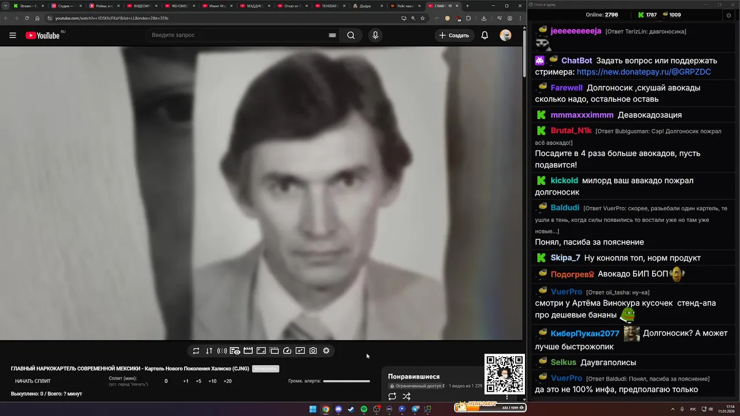The image size is (740, 416).
Task: Reload the page in browser
Action: pos(27,18)
